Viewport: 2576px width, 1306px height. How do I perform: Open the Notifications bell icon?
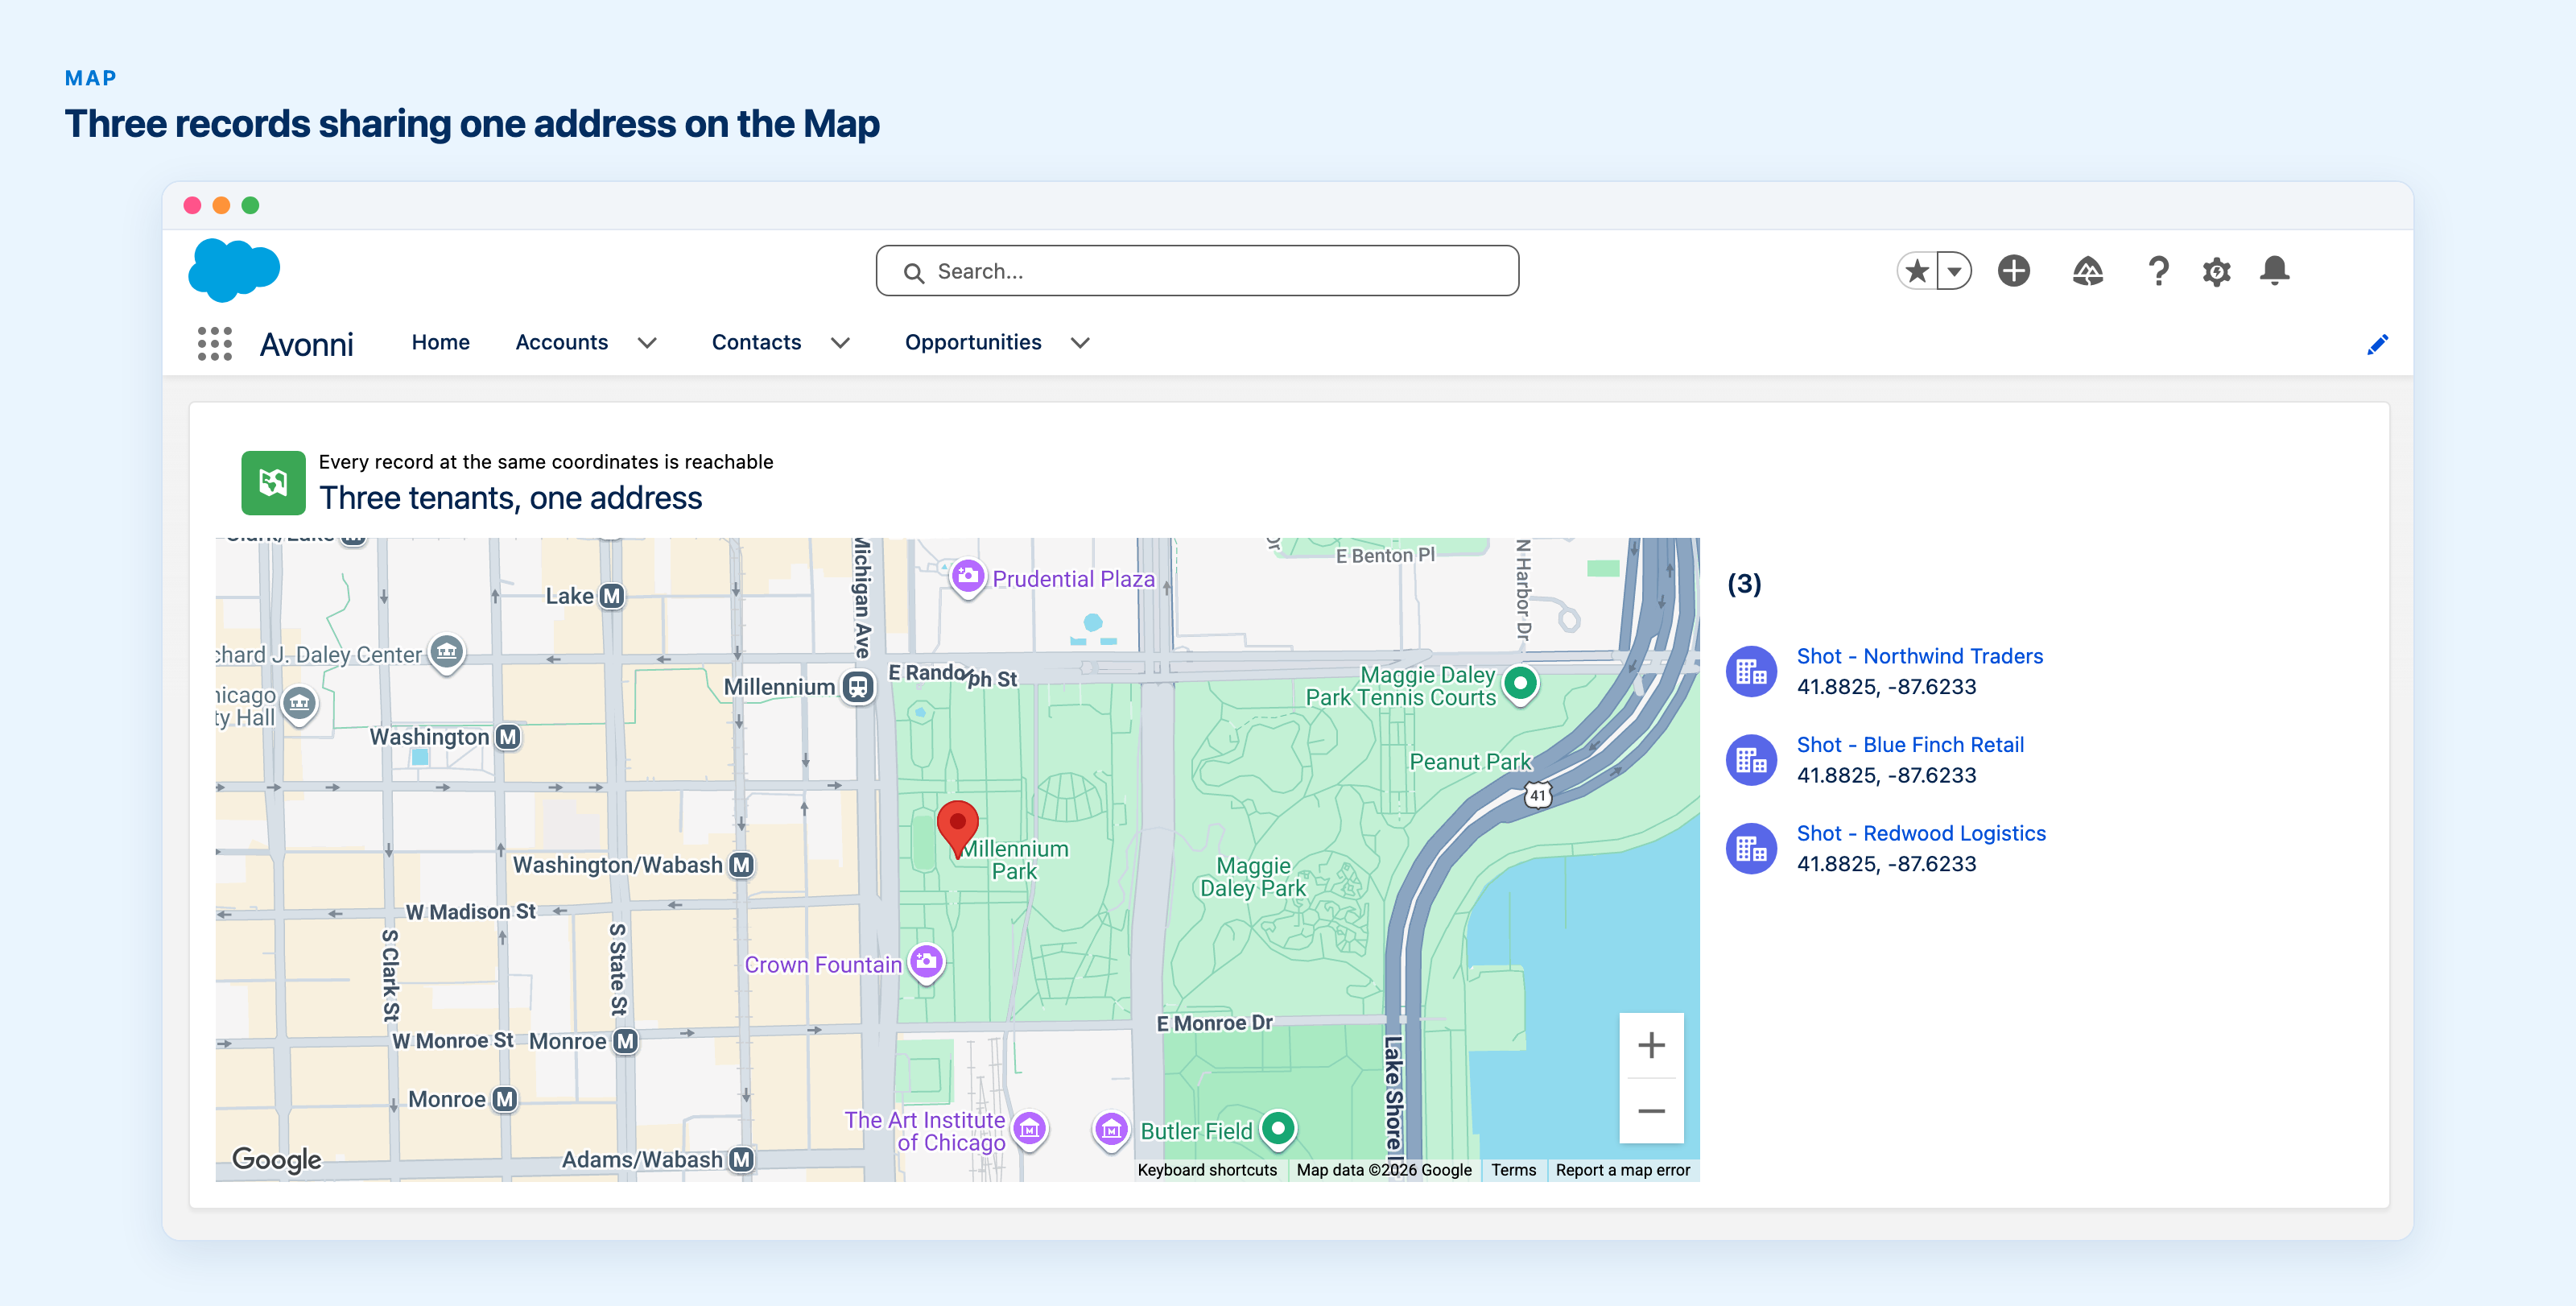coord(2275,270)
